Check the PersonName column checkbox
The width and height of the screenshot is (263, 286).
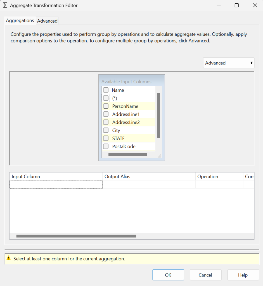point(106,106)
